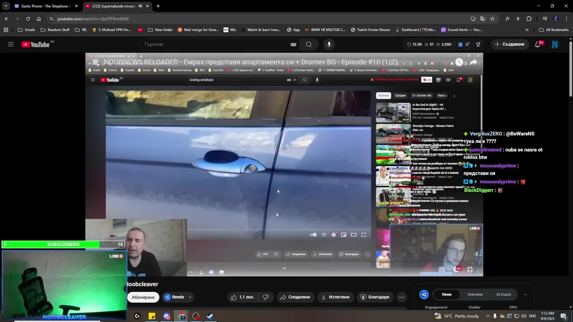Switch to the Overview tab
This screenshot has width=573, height=322.
(475, 294)
